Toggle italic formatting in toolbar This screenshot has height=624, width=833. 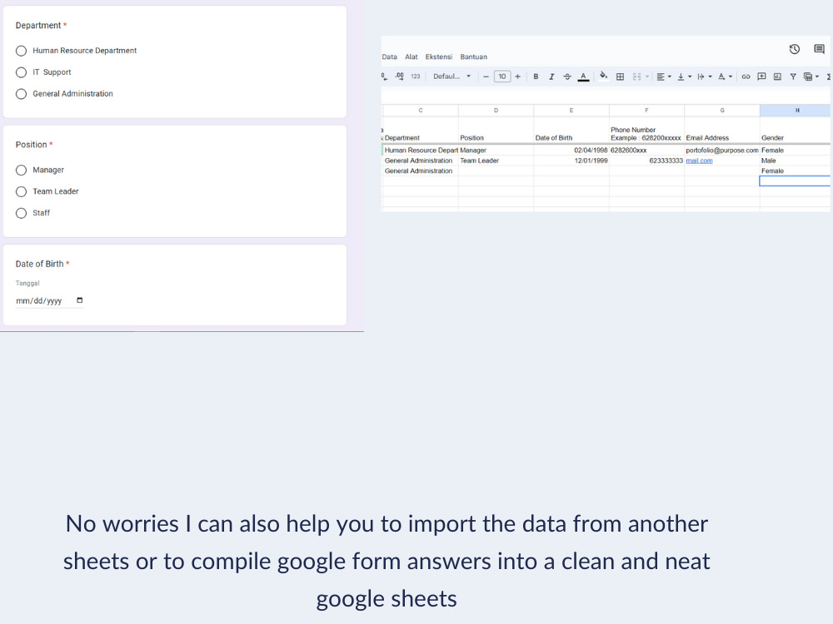551,77
